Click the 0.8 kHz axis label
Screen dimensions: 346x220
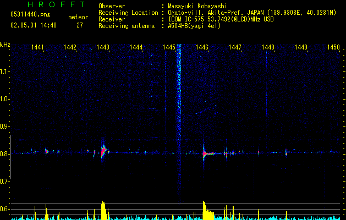click(x=4, y=154)
